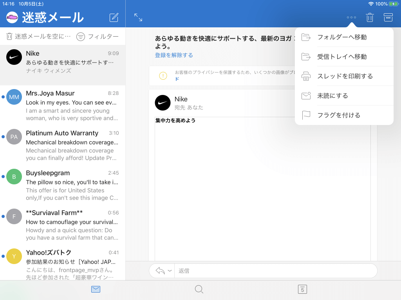Screen dimensions: 401x300
Task: Tap the green B avatar circle
Action: point(14,177)
